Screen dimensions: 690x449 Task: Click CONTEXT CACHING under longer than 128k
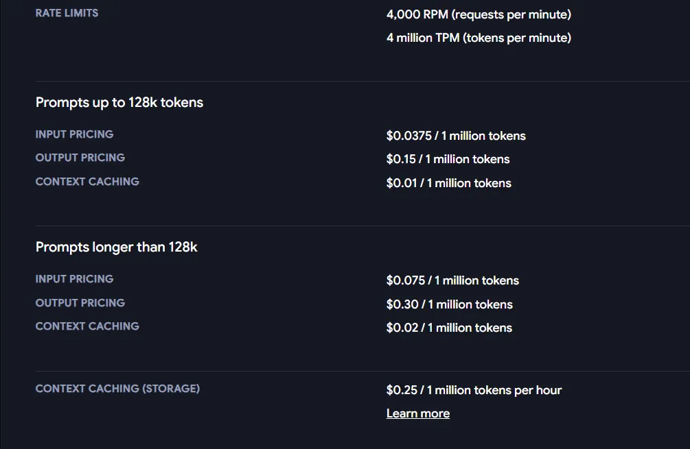[x=87, y=326]
